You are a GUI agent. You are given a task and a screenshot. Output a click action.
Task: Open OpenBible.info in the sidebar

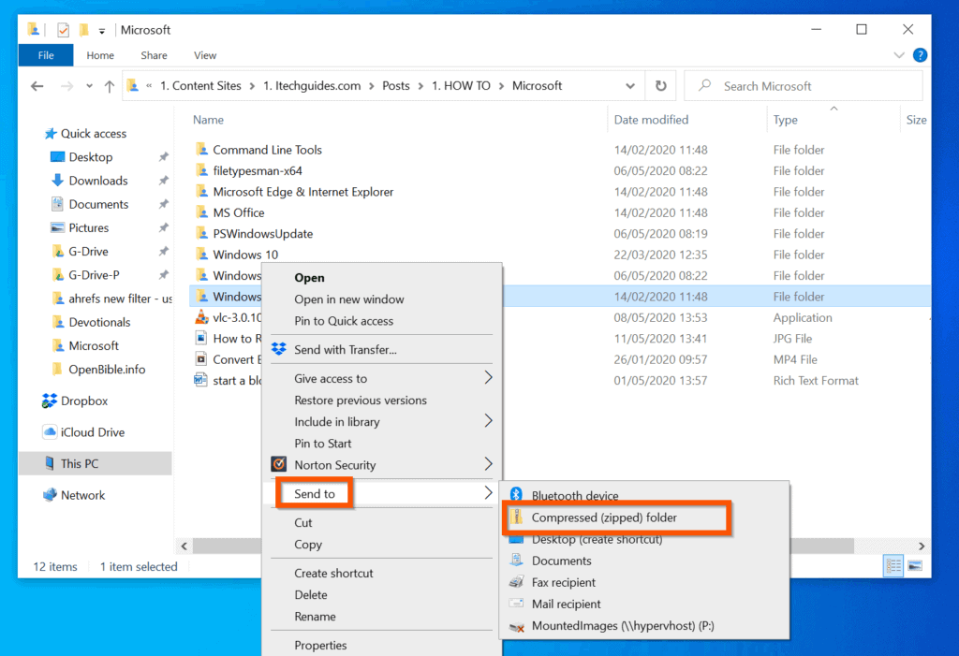coord(107,370)
